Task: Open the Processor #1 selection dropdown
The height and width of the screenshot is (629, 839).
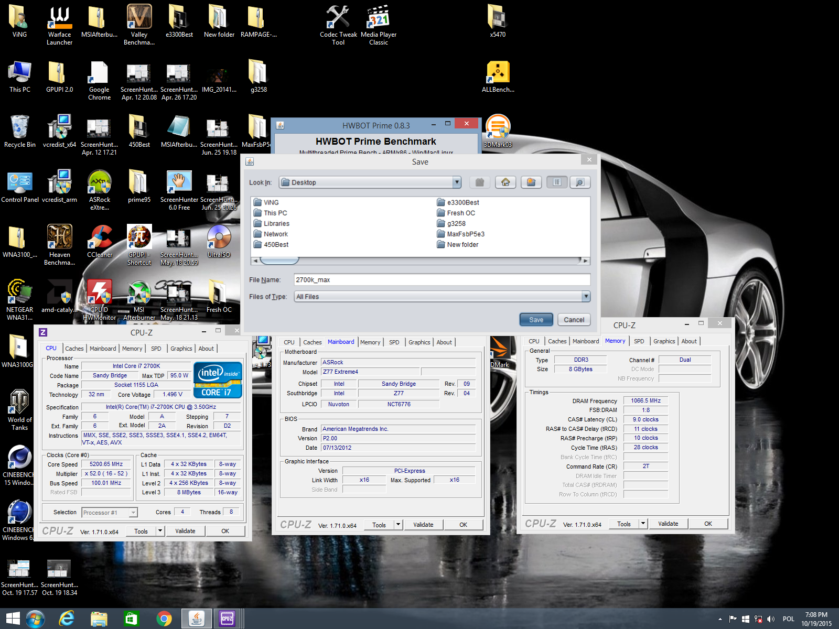Action: [110, 513]
